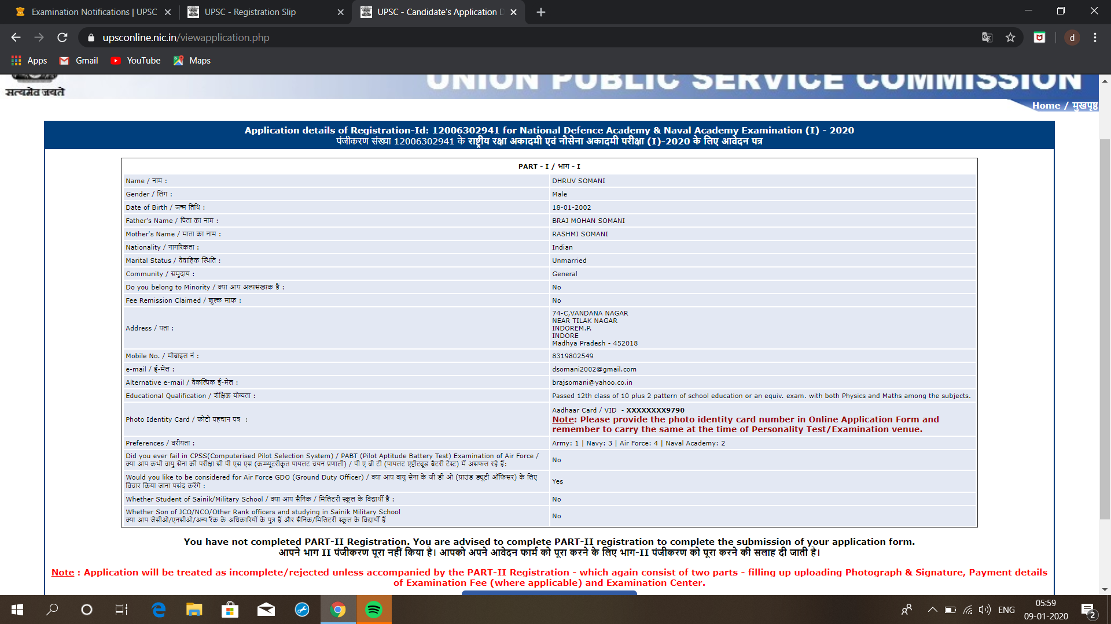Open Chrome three-dot menu

pyautogui.click(x=1095, y=38)
